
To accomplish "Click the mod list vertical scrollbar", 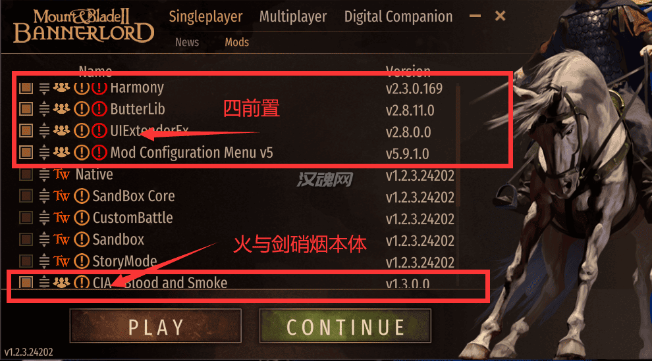I will 458,185.
